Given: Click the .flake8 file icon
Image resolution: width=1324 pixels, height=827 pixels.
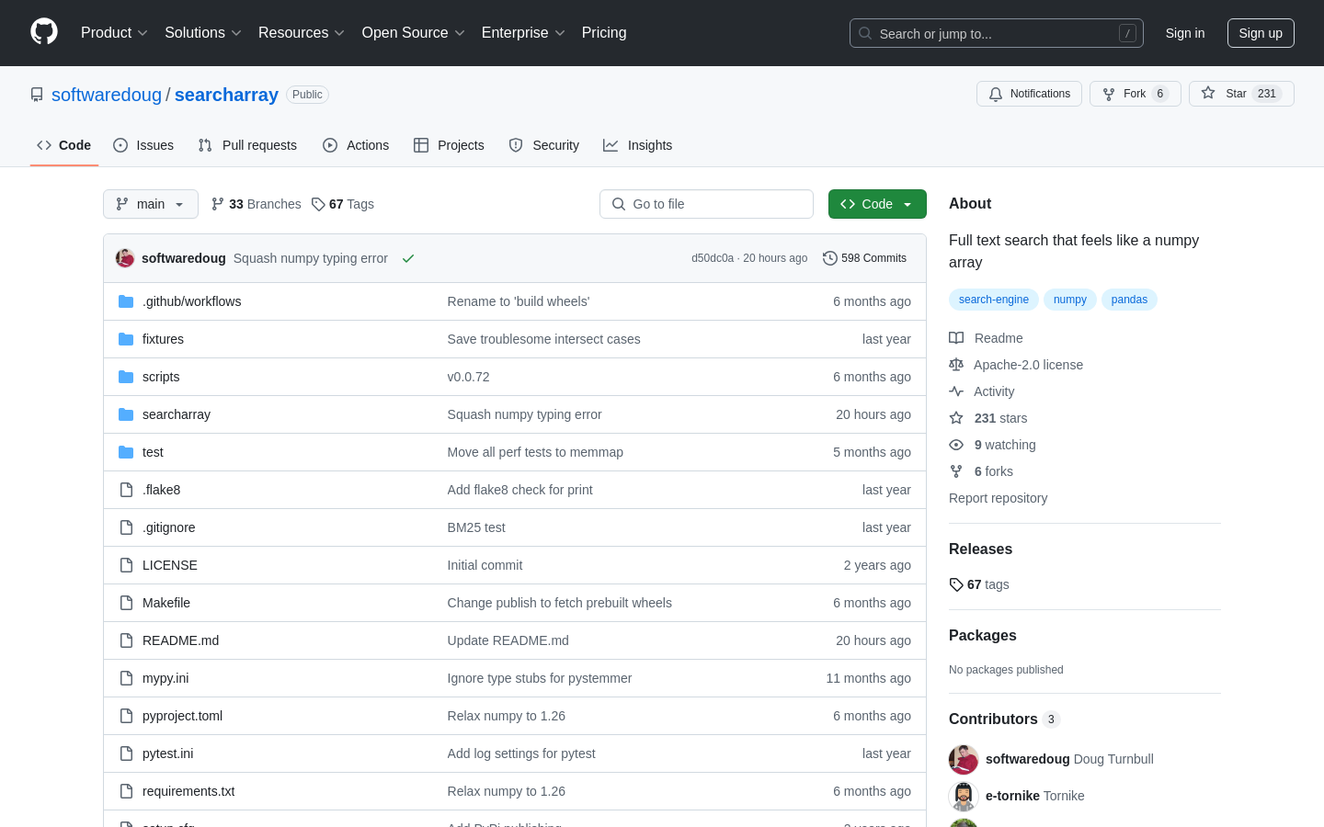Looking at the screenshot, I should 126,490.
